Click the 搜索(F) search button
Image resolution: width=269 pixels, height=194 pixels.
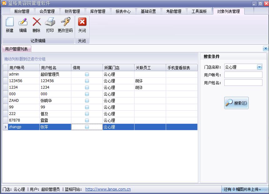[236, 103]
